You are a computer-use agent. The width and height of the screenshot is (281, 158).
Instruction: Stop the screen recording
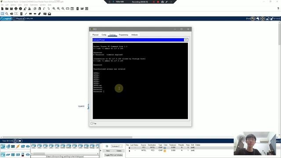click(x=158, y=2)
